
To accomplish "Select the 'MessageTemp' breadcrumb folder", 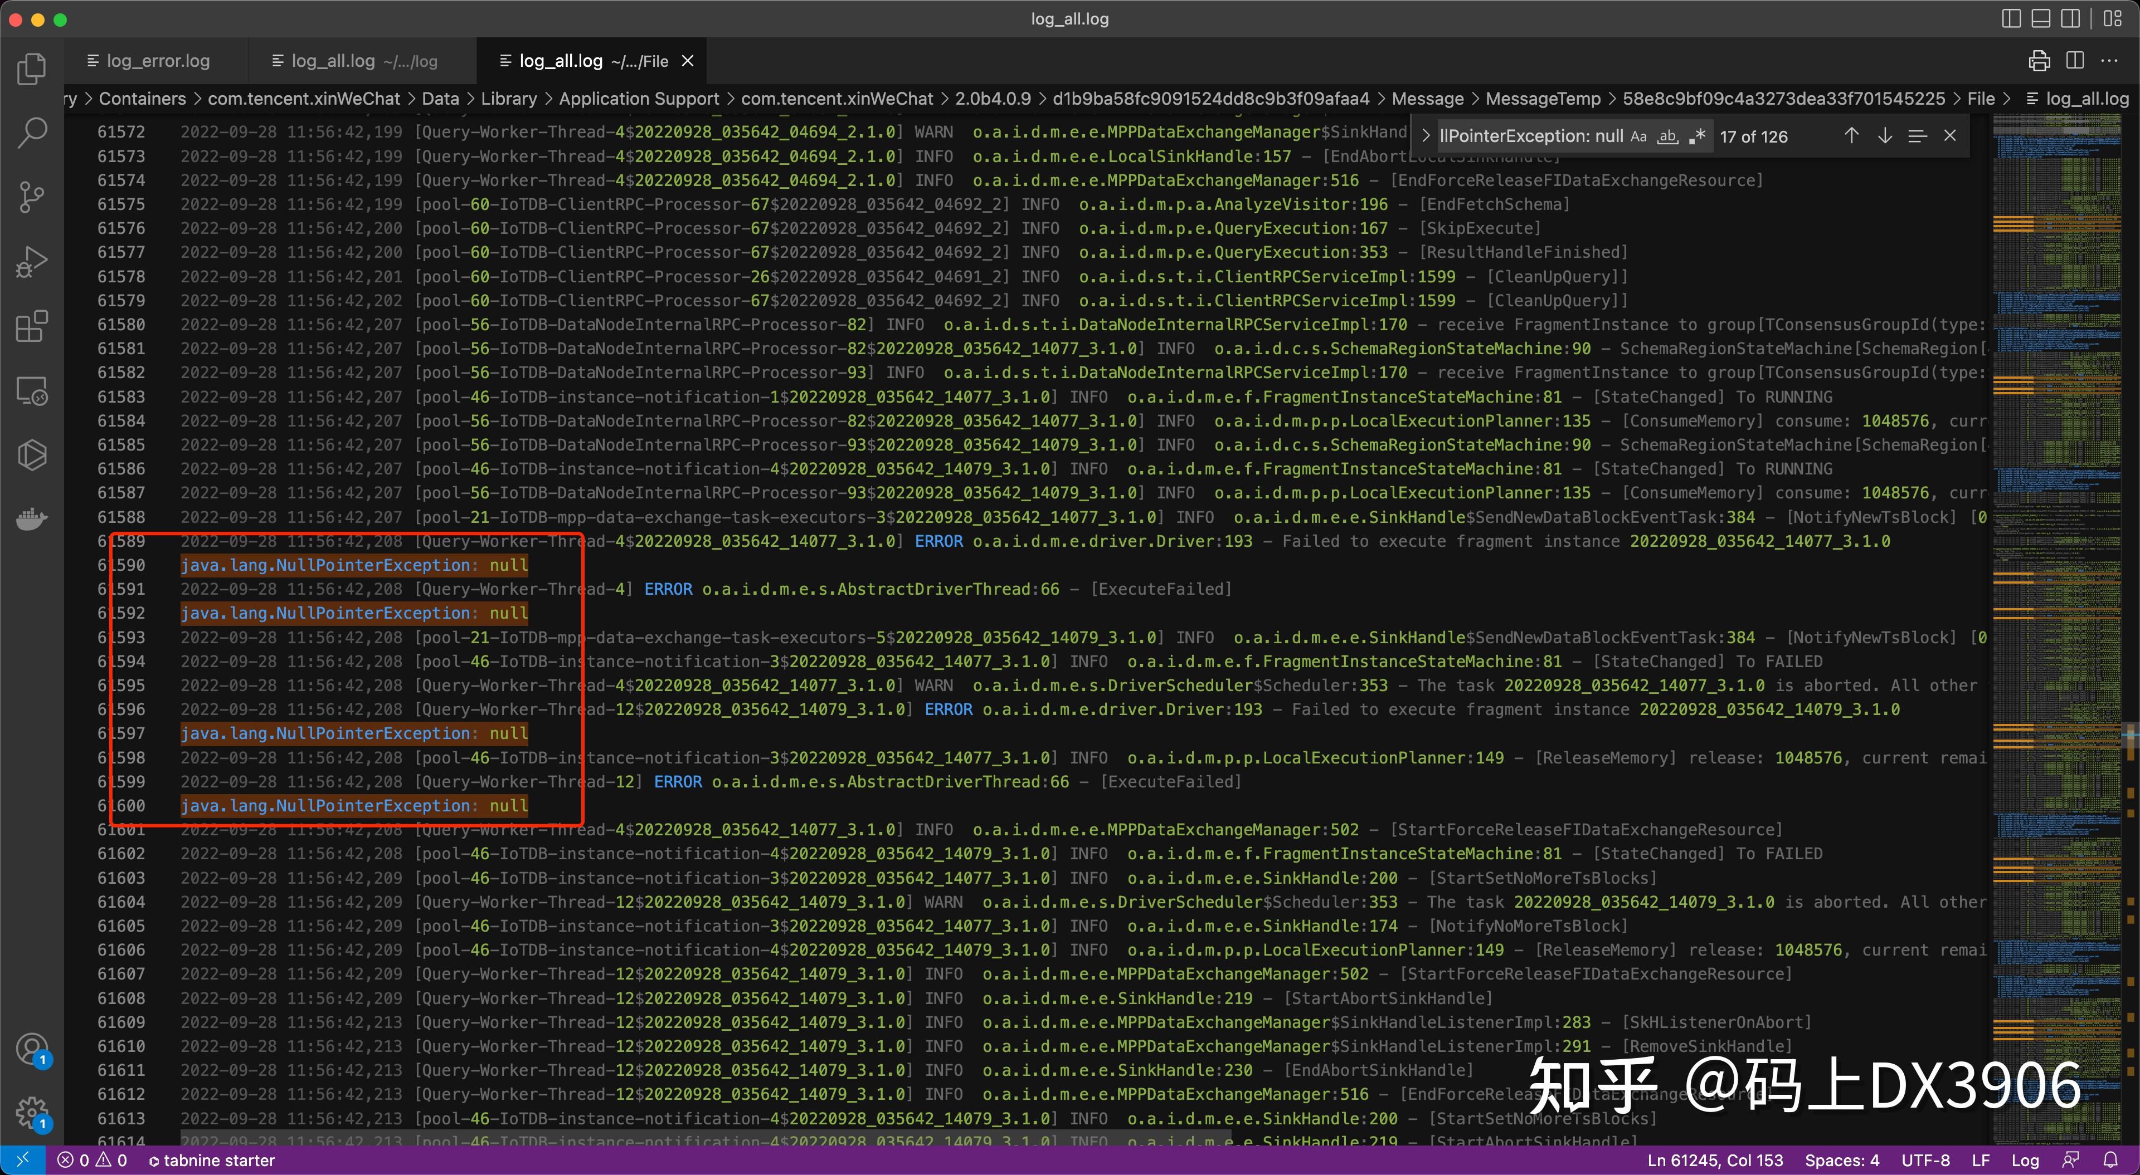I will [1543, 99].
